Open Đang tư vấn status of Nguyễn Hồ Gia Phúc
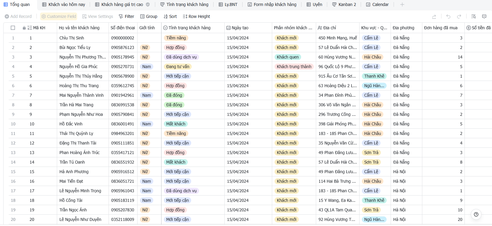Viewport: 492px width, 226px height. pyautogui.click(x=178, y=67)
